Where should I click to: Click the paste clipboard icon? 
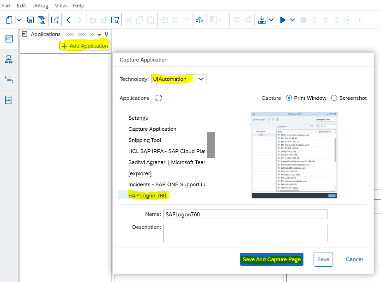[151, 20]
